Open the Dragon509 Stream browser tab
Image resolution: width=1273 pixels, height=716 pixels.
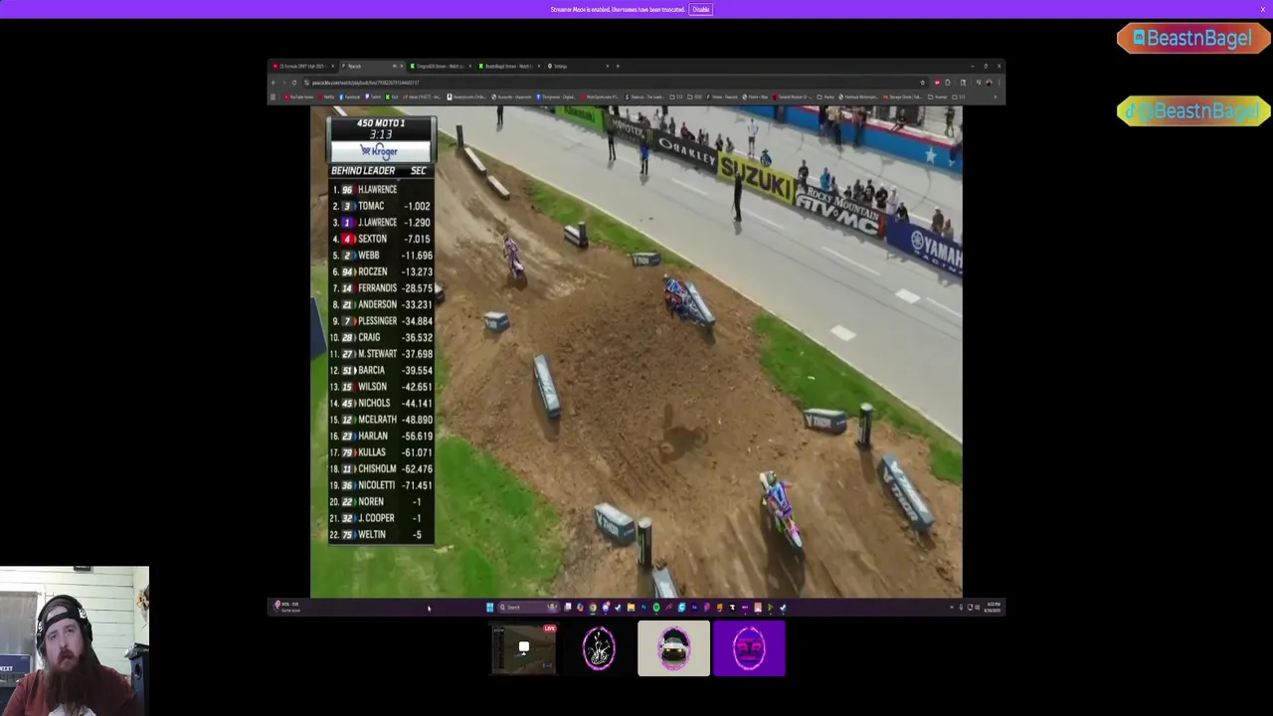[x=441, y=66]
